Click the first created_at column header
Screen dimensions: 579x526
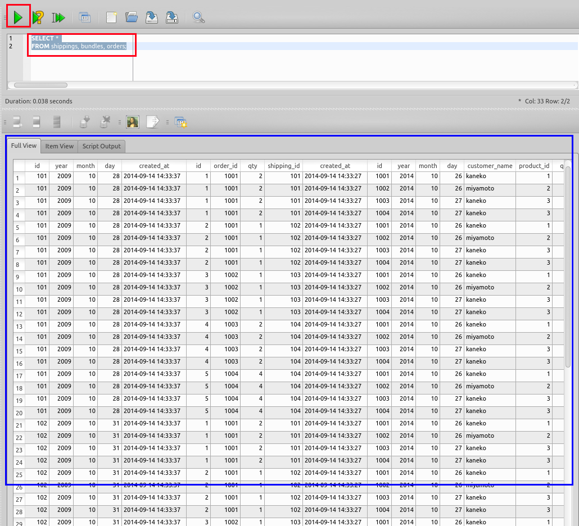click(154, 166)
